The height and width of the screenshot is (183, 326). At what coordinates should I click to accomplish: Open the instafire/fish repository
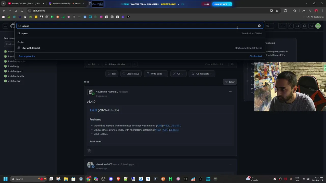tap(15, 81)
